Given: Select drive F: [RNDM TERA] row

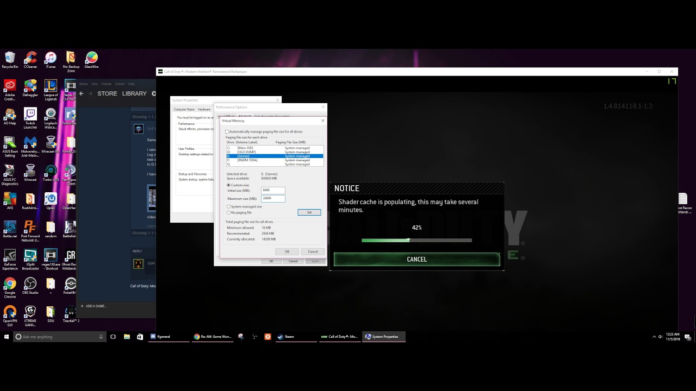Looking at the screenshot, I should pos(275,160).
